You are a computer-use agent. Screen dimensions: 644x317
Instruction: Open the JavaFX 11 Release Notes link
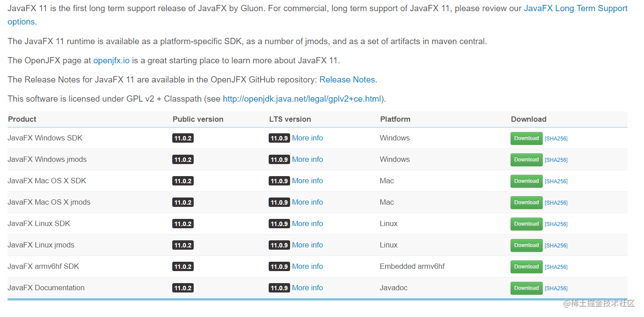(347, 79)
